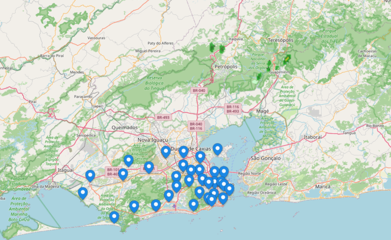Click the São Gonçalo city label
The width and height of the screenshot is (391, 240).
click(x=266, y=158)
